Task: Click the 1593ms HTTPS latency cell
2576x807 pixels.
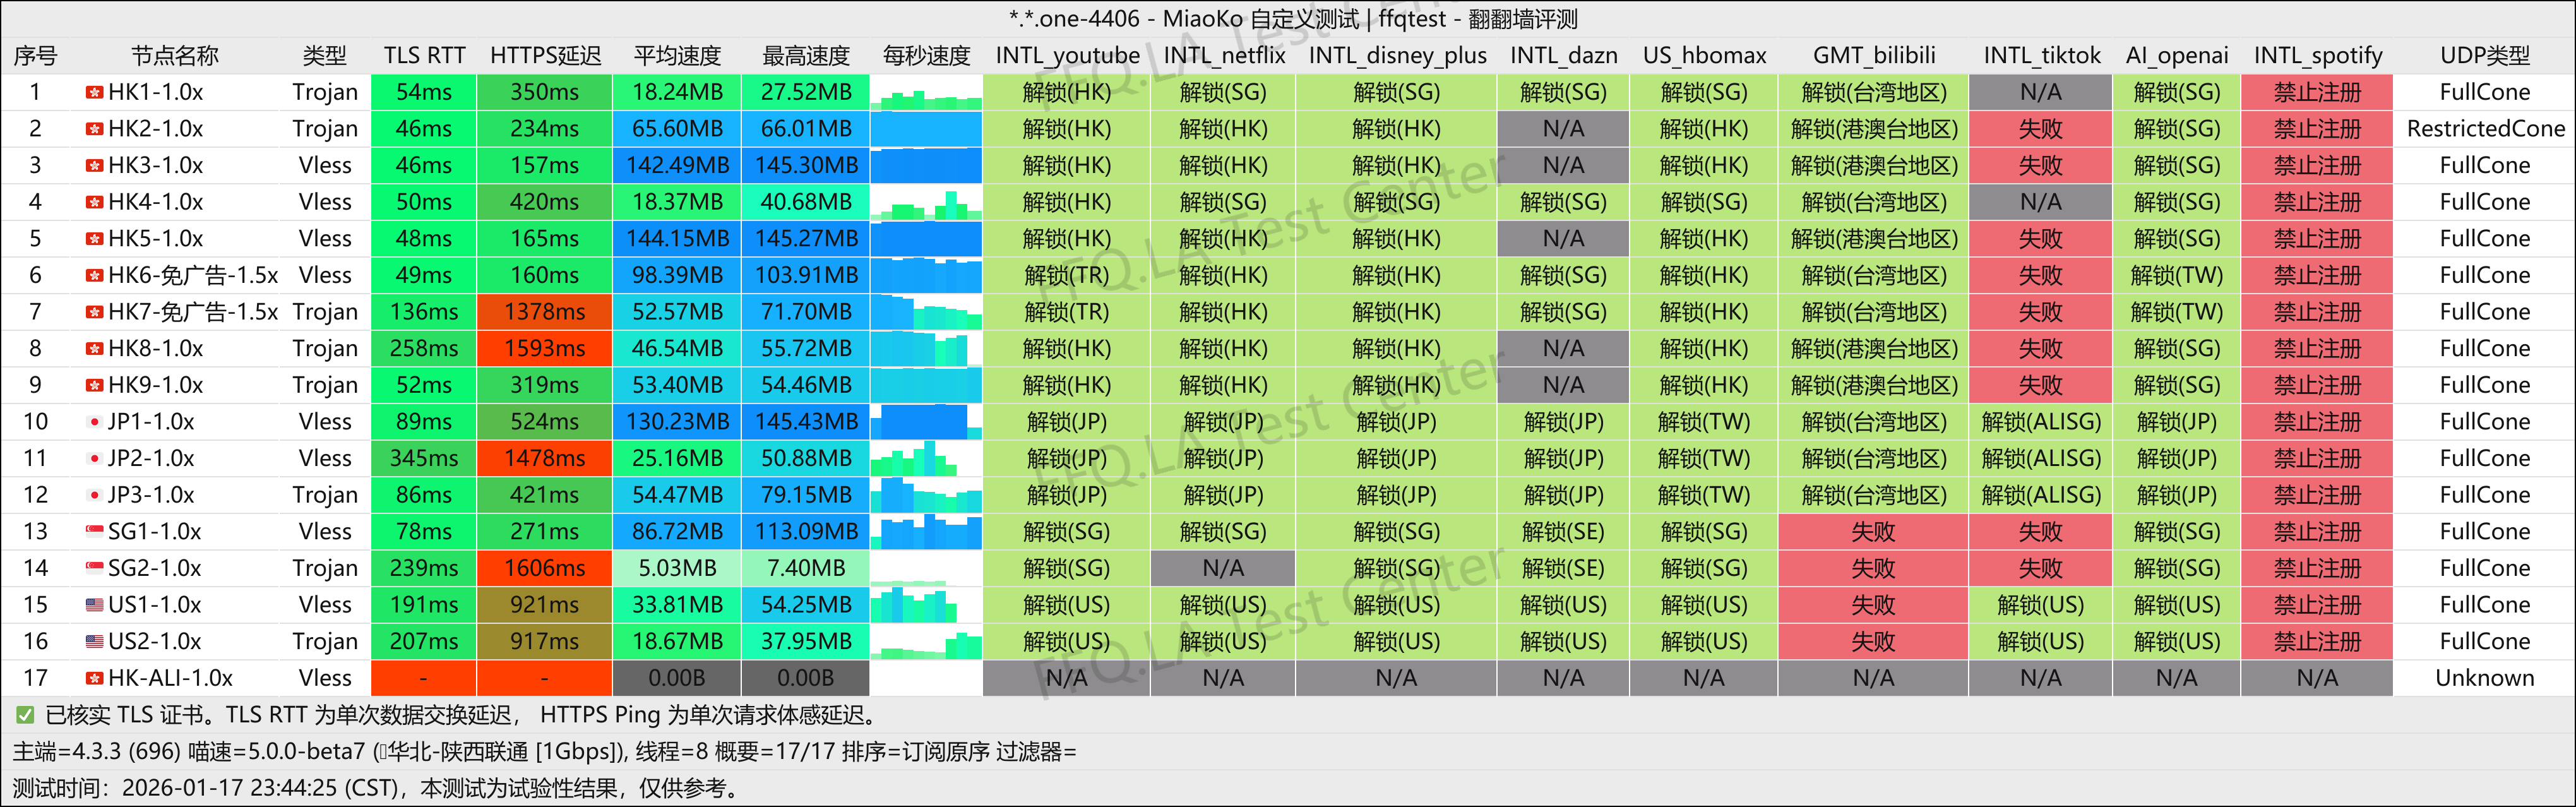Action: [x=545, y=348]
